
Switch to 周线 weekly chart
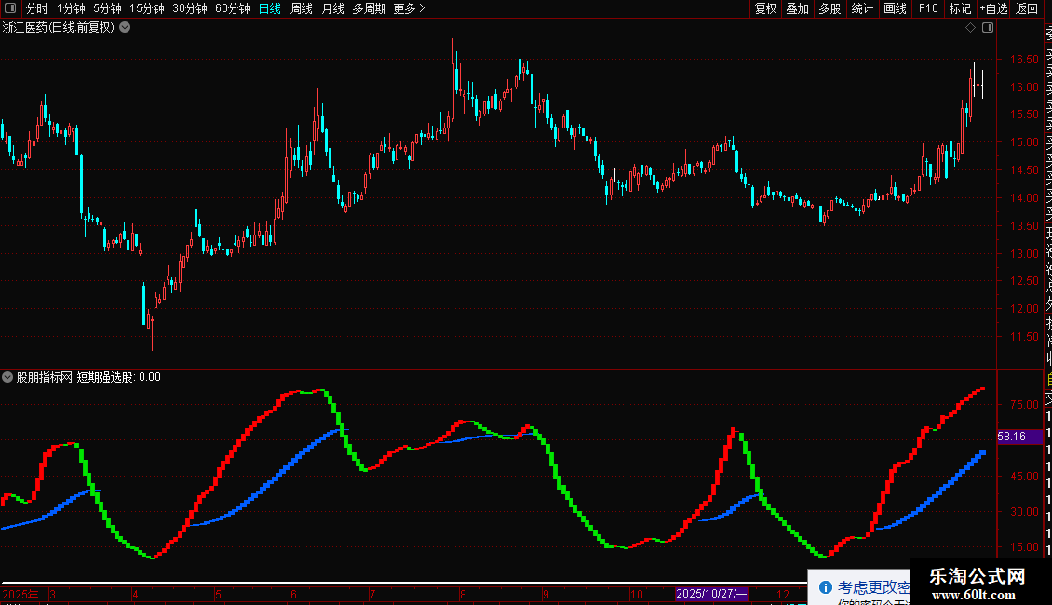(302, 8)
